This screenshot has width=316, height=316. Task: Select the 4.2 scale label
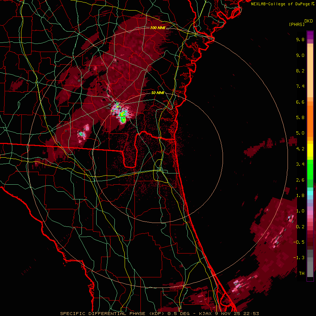point(300,149)
